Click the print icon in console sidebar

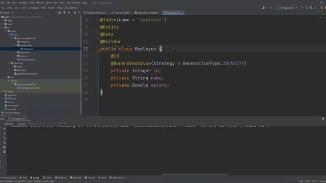(x=5, y=147)
